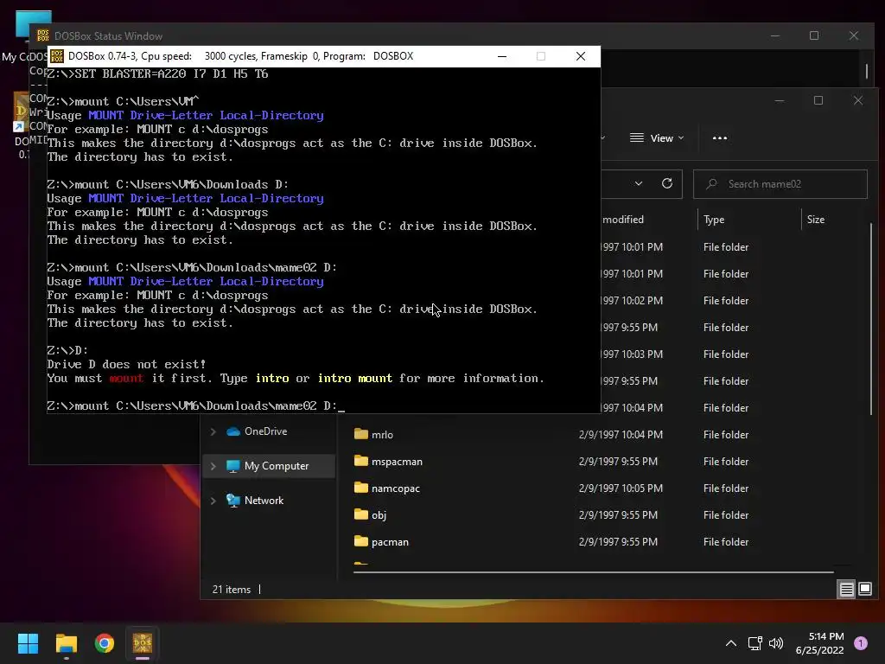Switch to details view layout
Screen dimensions: 885x664
846,590
